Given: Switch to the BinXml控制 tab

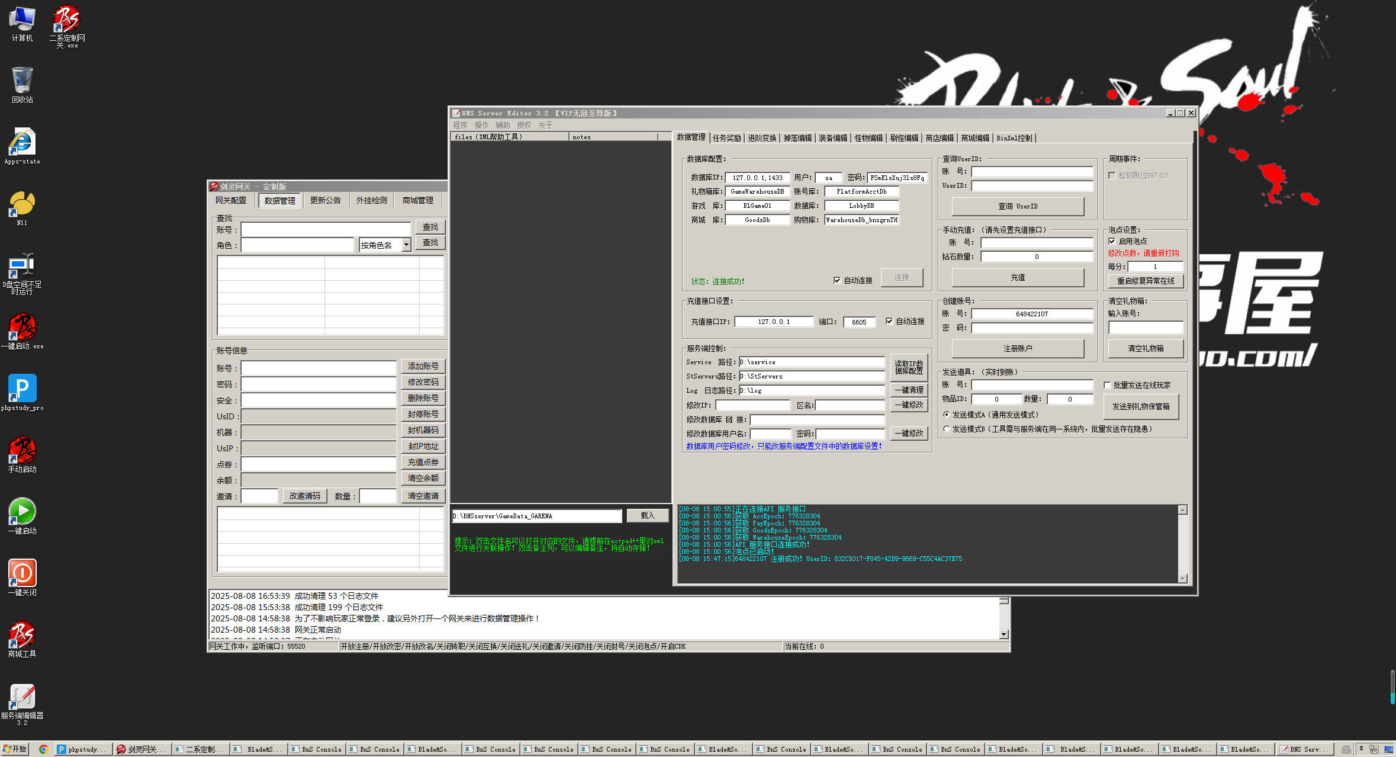Looking at the screenshot, I should [x=1014, y=138].
